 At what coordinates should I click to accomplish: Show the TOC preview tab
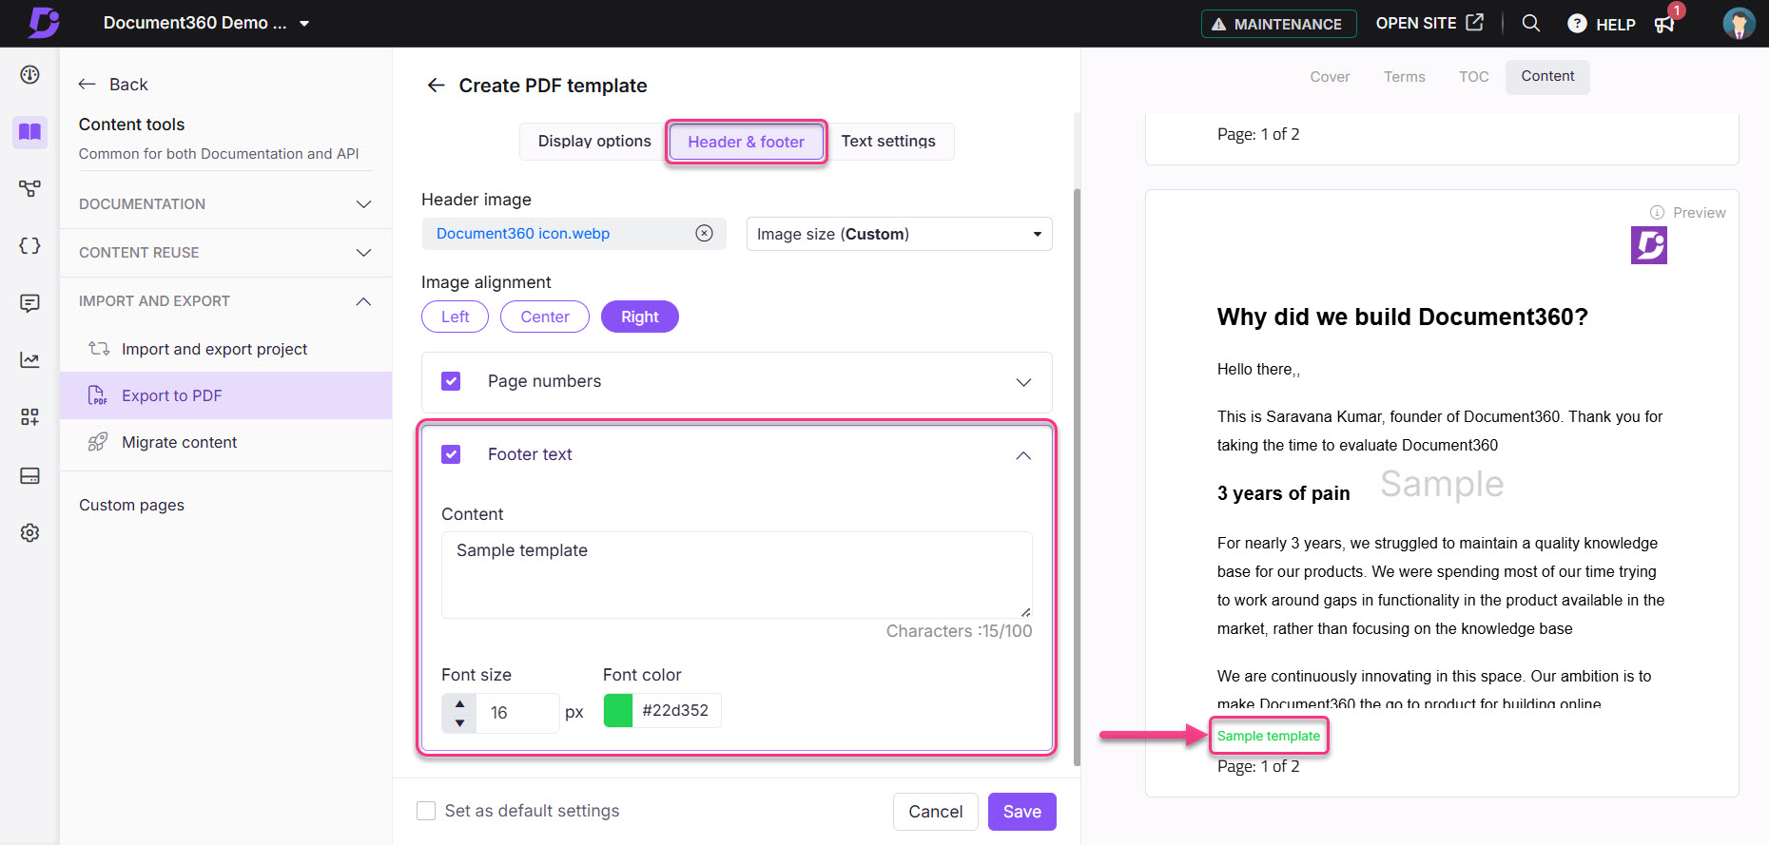tap(1474, 77)
